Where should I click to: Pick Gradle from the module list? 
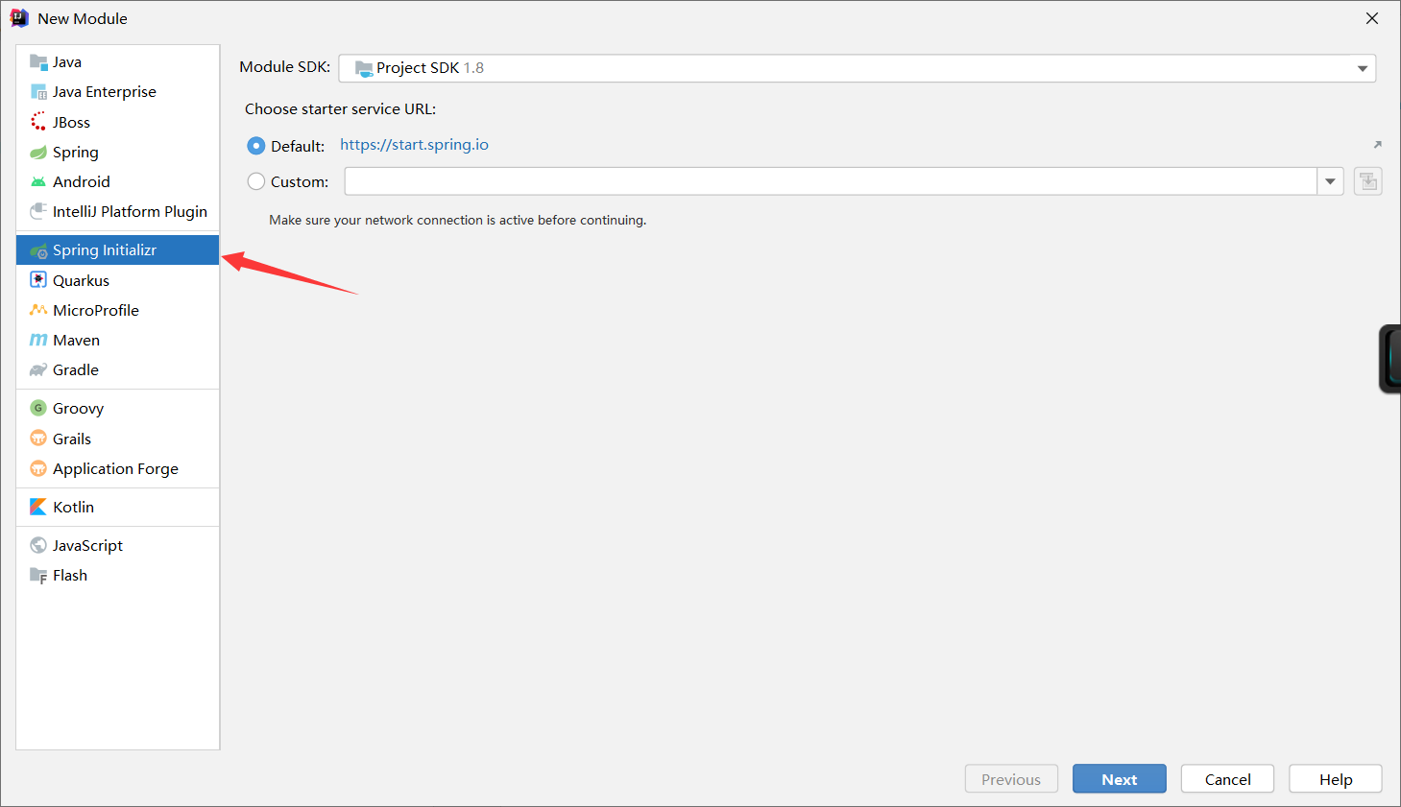click(x=118, y=370)
